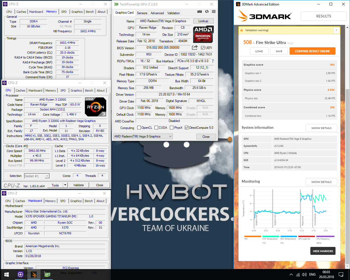Click the GPU-Z taskbar icon
The width and height of the screenshot is (350, 280).
47,275
